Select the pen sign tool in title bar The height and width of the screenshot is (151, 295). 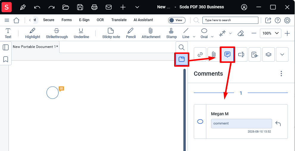(23, 7)
